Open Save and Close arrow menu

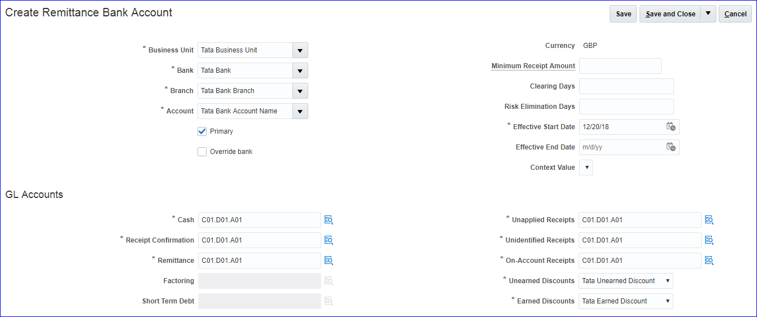tap(708, 14)
